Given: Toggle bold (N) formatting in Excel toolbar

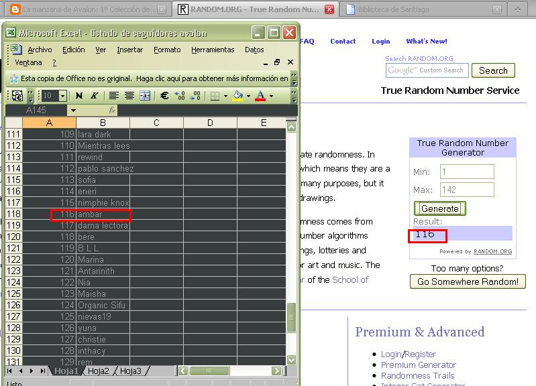Looking at the screenshot, I should (x=79, y=96).
